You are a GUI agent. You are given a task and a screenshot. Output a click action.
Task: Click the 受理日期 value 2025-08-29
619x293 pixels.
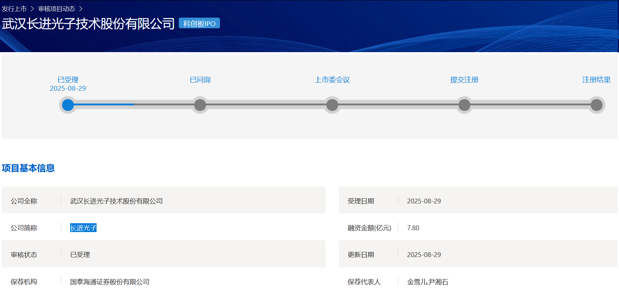[x=424, y=201]
